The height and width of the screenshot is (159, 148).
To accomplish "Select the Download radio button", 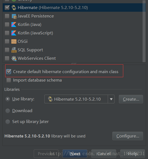I will 8,111.
